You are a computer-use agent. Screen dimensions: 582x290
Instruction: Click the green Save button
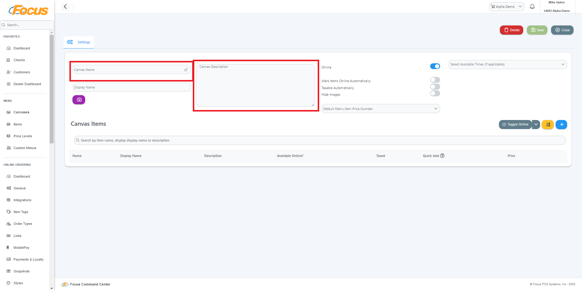coord(537,30)
